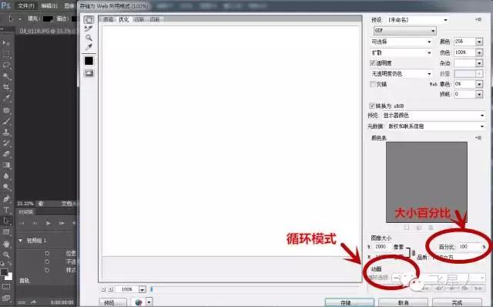493x307 pixels.
Task: Select the Quick Selection wand tool
Action: tap(6, 76)
